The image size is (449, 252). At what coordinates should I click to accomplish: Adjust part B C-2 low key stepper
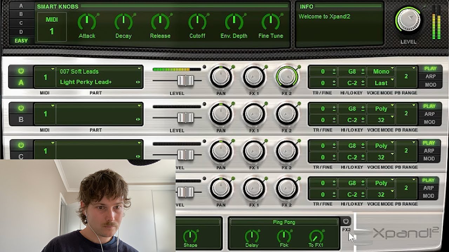pos(363,120)
